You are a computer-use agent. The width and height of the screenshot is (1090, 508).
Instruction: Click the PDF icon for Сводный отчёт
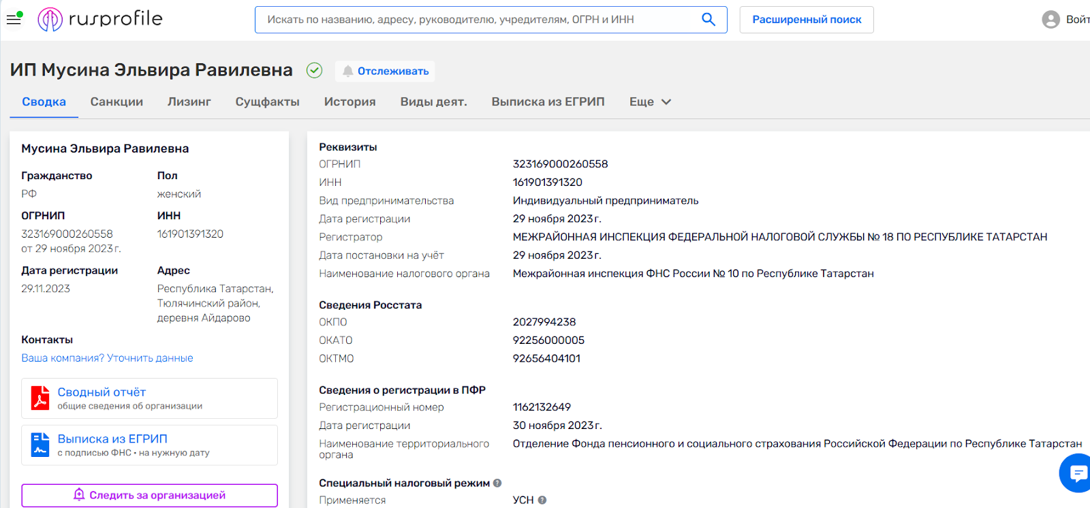pos(40,398)
